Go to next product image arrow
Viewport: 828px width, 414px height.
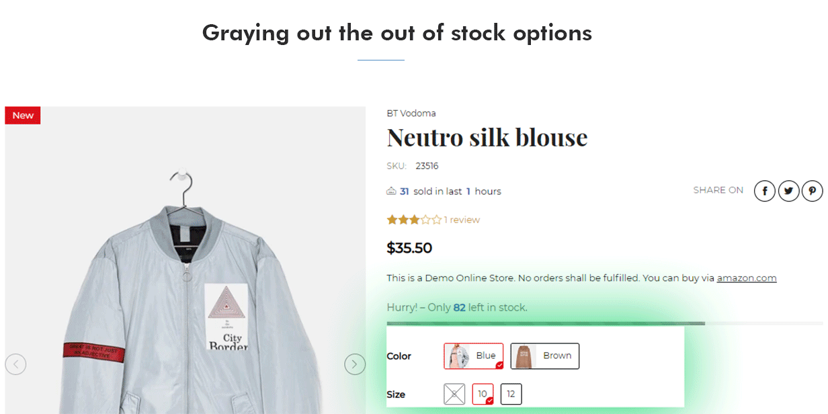pos(355,364)
